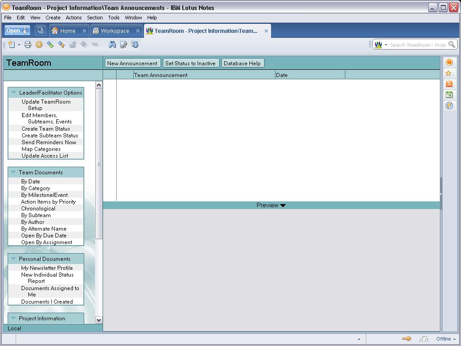Open Documents I Created view
Viewport: 461px width, 346px height.
click(x=47, y=301)
